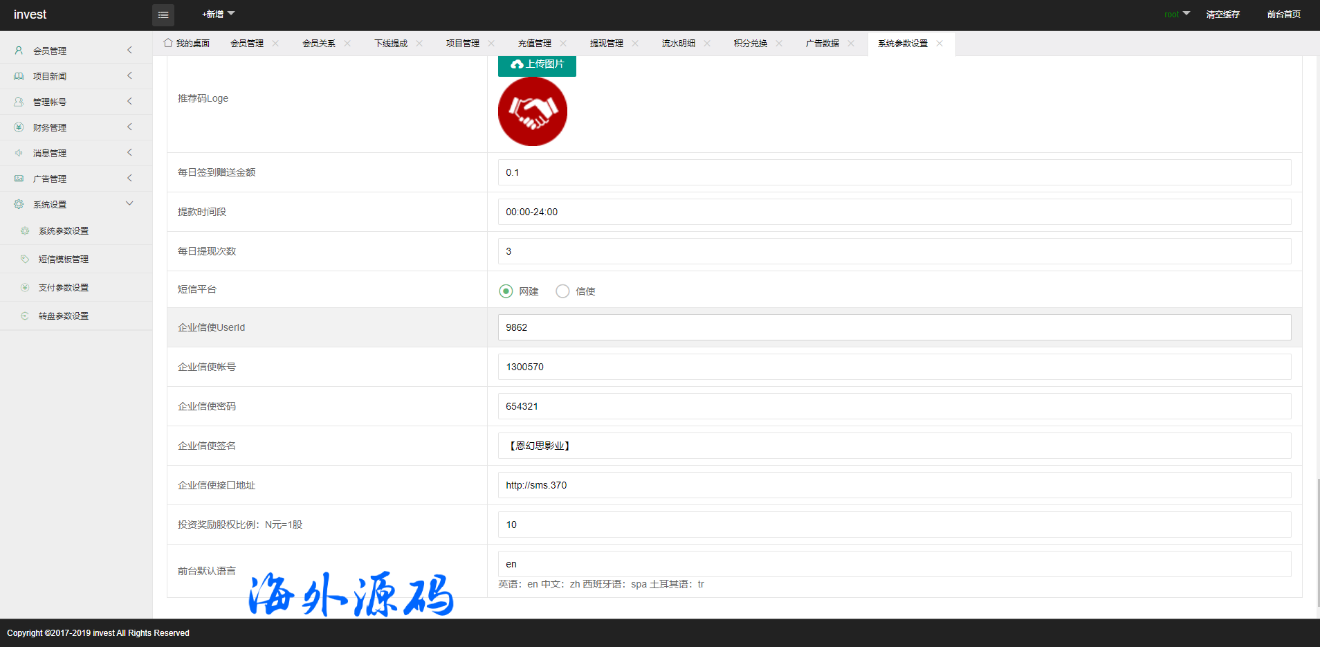The height and width of the screenshot is (647, 1320).
Task: Click the hamburger menu toggle icon
Action: 163,15
